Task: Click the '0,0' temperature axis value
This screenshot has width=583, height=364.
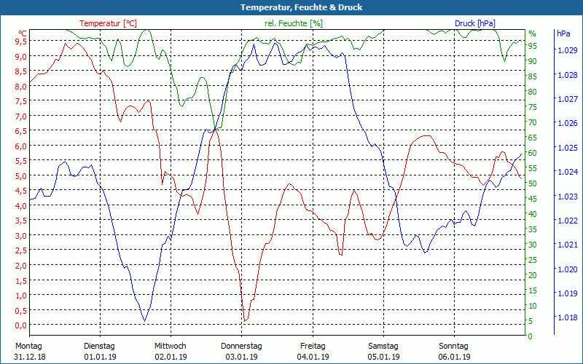Action: pyautogui.click(x=21, y=325)
